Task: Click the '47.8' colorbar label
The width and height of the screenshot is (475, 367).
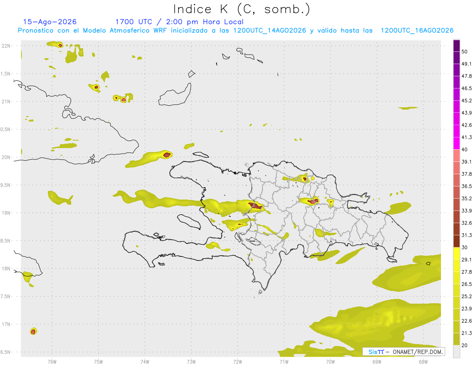Action: [467, 76]
